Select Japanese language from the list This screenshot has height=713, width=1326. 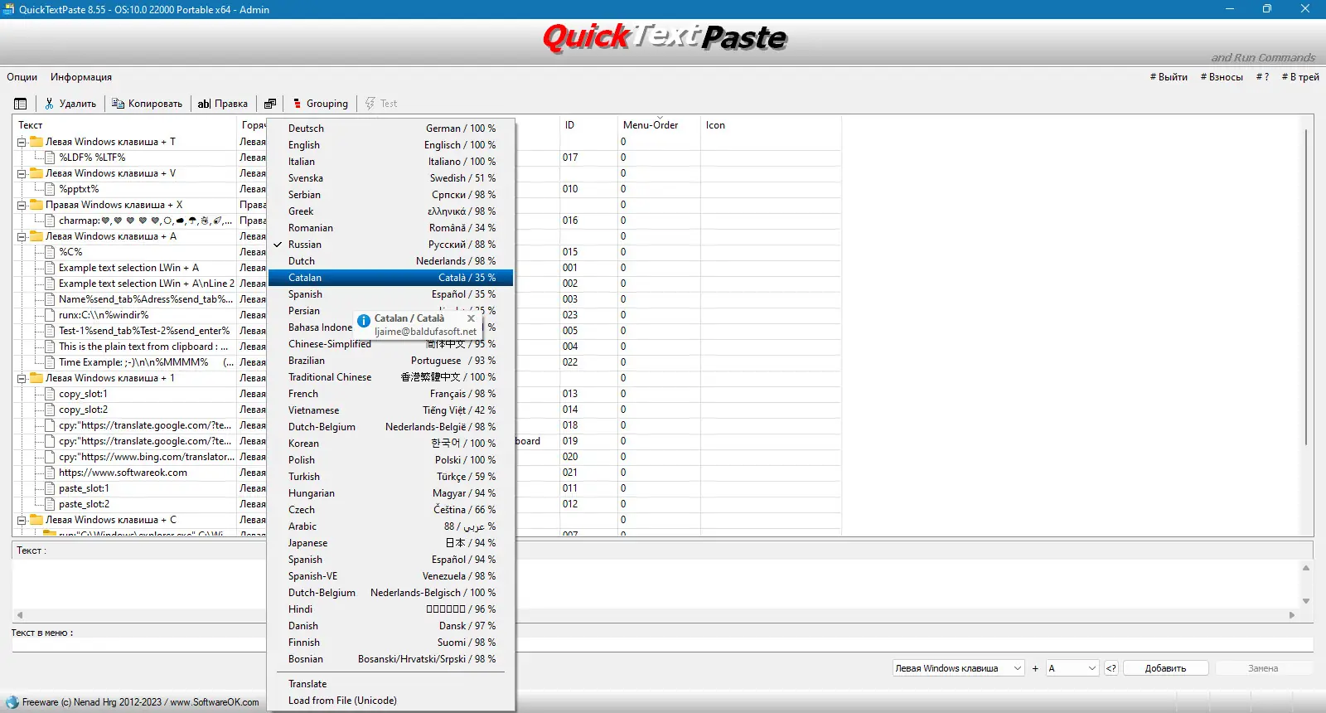tap(390, 543)
